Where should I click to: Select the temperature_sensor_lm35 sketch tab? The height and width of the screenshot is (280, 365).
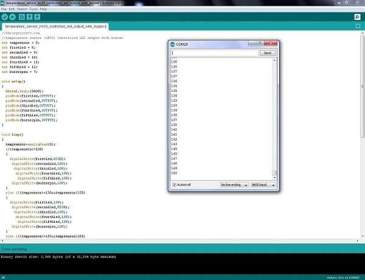coord(55,27)
